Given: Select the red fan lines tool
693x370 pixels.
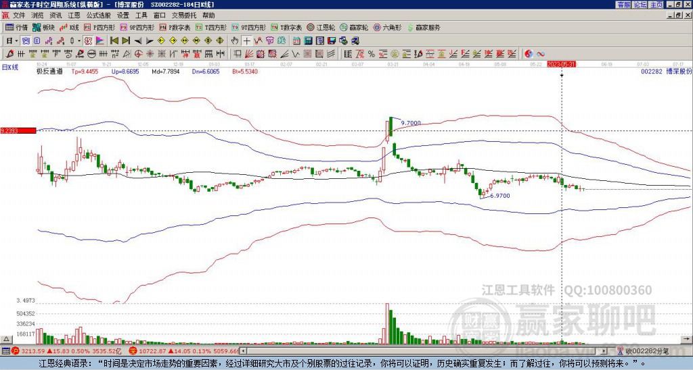Looking at the screenshot, I should 249,54.
